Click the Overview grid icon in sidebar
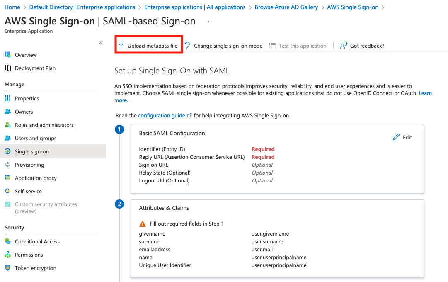The image size is (448, 282). click(x=7, y=55)
